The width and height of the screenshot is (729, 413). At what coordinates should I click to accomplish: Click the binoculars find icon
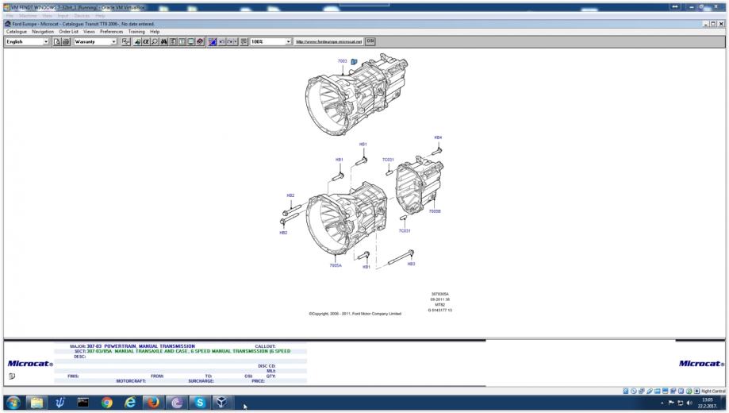163,41
